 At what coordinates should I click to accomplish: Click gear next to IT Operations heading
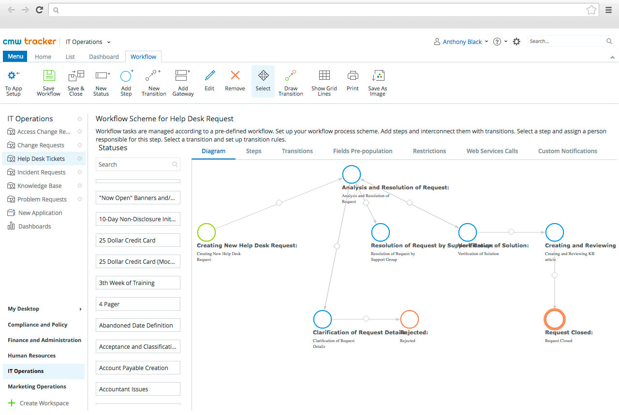pos(80,119)
